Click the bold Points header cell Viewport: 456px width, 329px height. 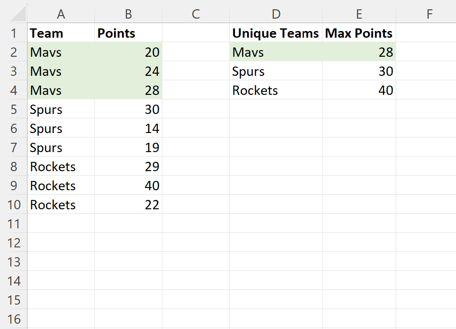[128, 33]
